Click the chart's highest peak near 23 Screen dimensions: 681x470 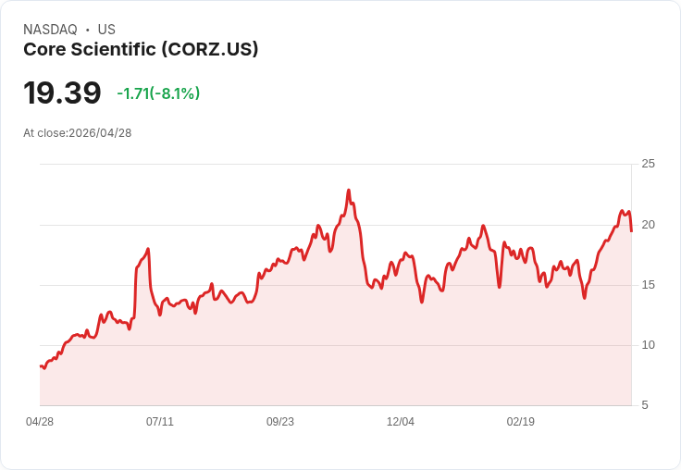pyautogui.click(x=348, y=190)
